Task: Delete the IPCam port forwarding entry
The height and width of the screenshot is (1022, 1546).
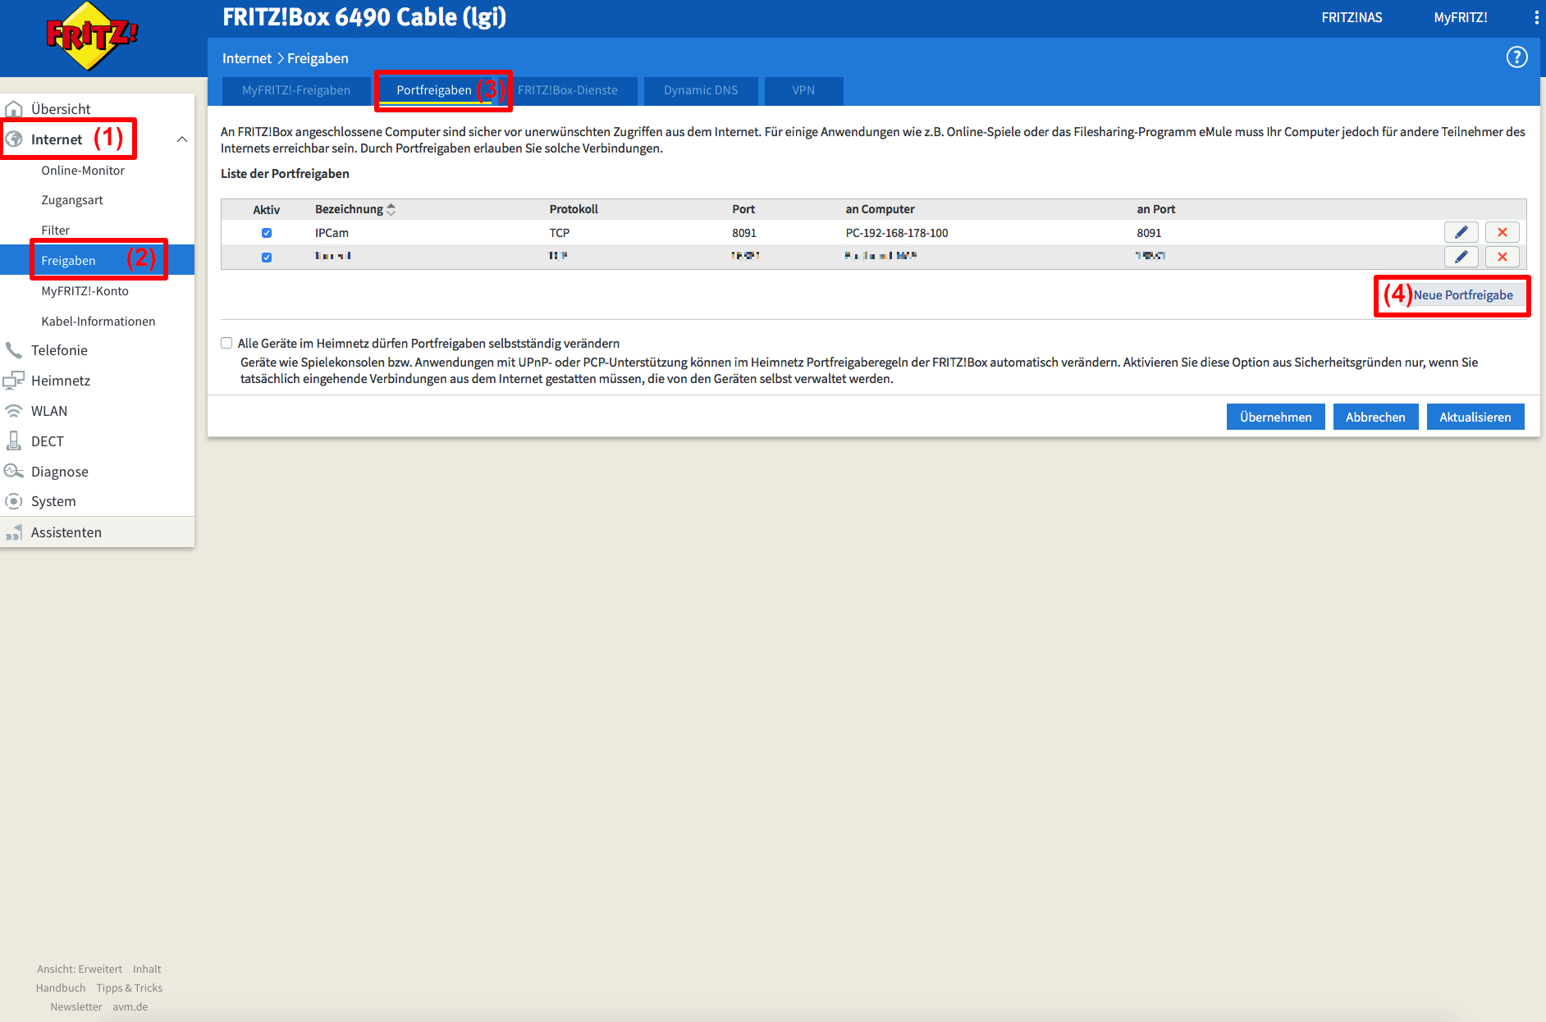Action: point(1502,232)
